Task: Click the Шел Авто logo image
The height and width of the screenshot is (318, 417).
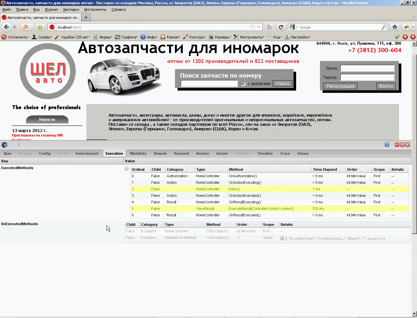Action: tap(48, 71)
